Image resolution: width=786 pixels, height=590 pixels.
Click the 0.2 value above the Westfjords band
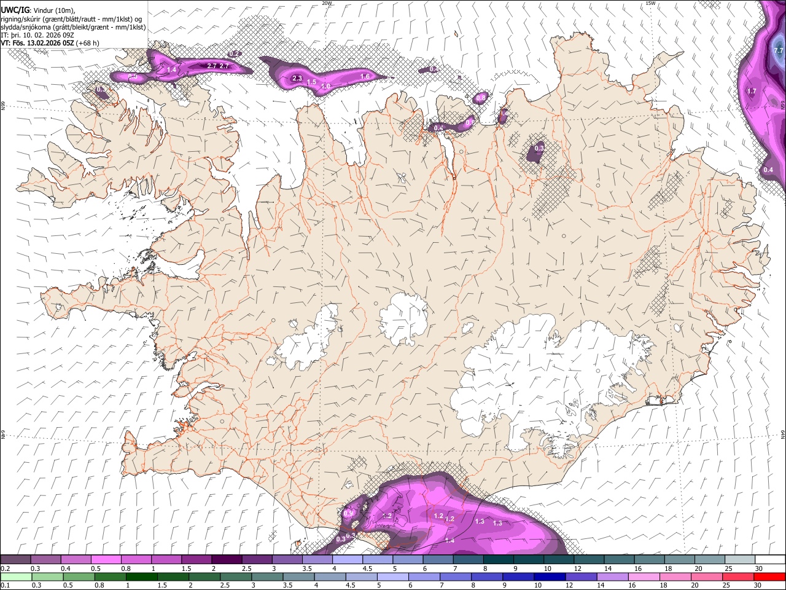coord(233,55)
